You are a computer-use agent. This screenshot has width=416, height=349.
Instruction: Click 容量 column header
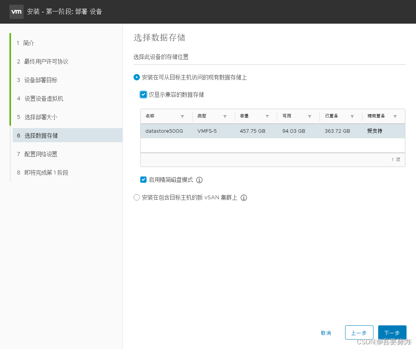pos(244,116)
